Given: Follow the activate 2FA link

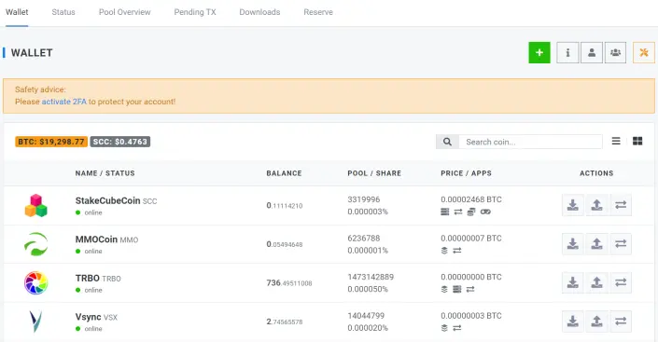Looking at the screenshot, I should [63, 102].
